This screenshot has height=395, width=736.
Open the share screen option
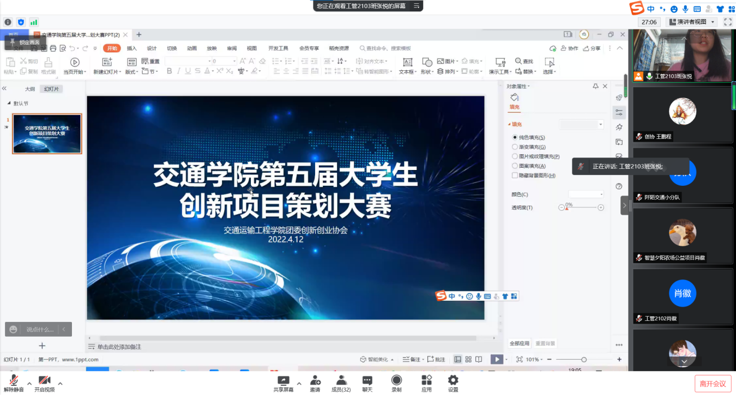point(283,382)
